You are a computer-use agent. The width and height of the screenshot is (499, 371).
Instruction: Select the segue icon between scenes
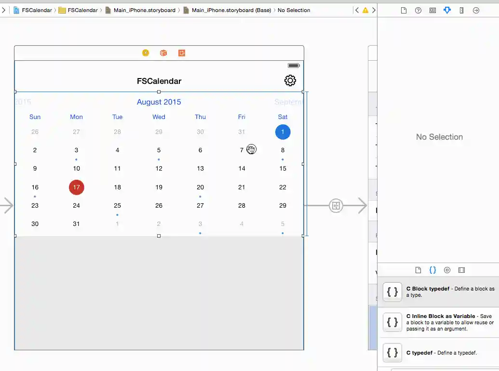[336, 206]
